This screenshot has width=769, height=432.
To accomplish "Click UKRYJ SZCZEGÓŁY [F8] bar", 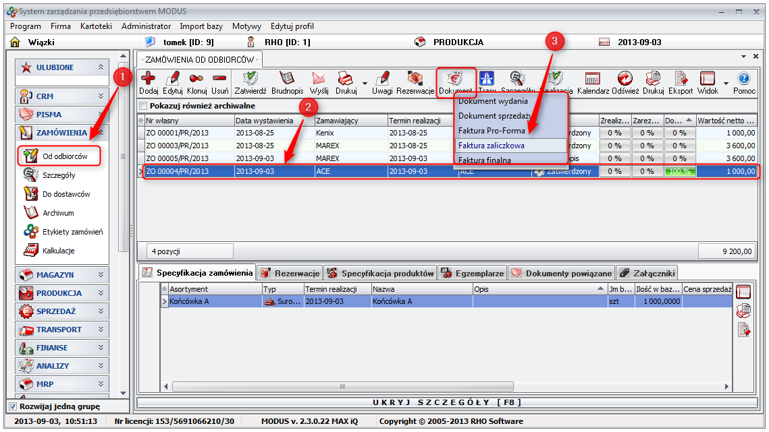I will pos(446,402).
